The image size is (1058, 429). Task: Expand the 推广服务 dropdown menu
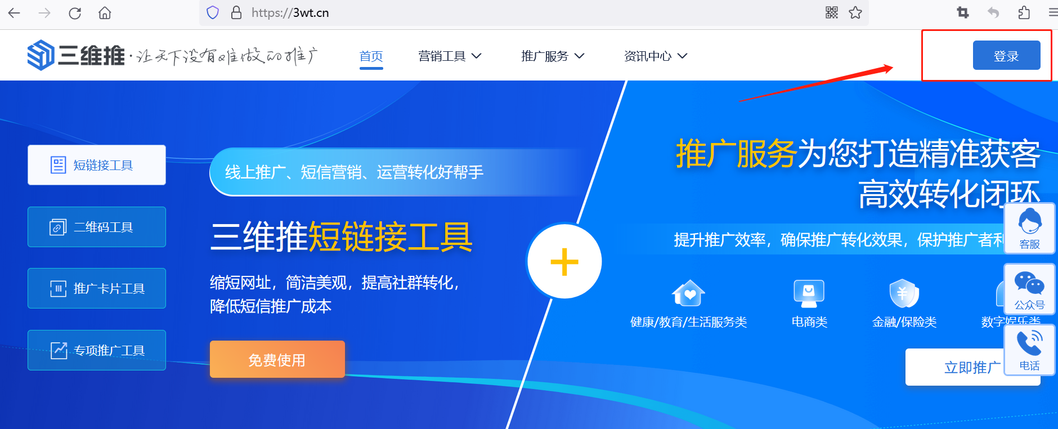[553, 56]
